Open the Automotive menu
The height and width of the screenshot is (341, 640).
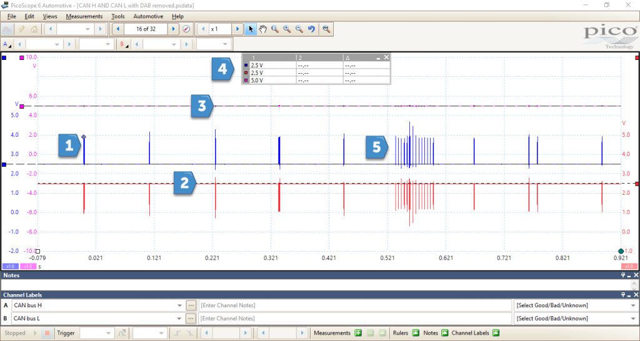(x=148, y=16)
